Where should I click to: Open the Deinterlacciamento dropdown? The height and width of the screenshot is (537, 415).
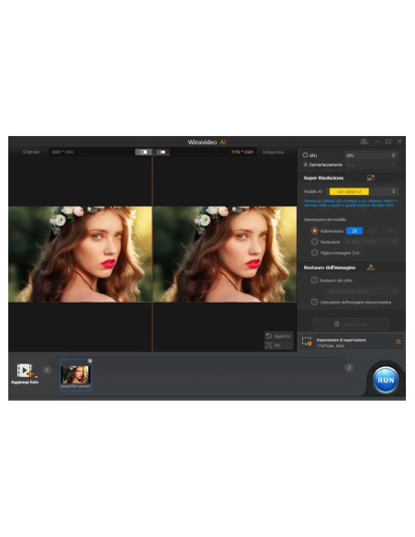pyautogui.click(x=370, y=165)
